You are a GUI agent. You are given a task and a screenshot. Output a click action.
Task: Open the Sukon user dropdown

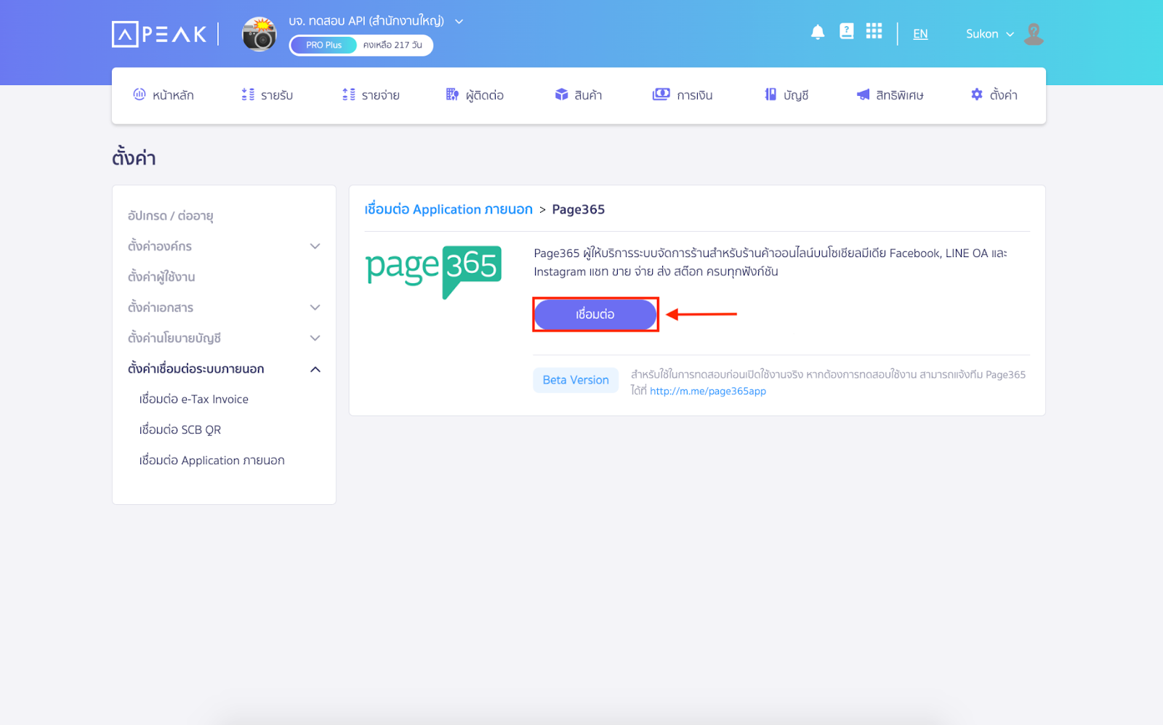(989, 34)
